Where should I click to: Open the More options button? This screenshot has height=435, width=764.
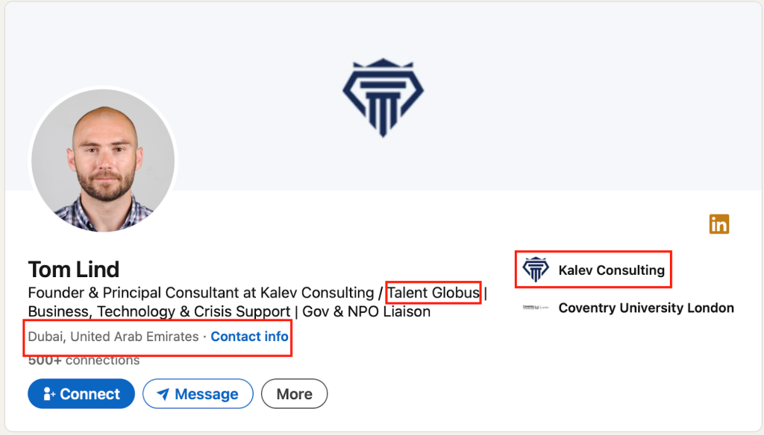294,394
